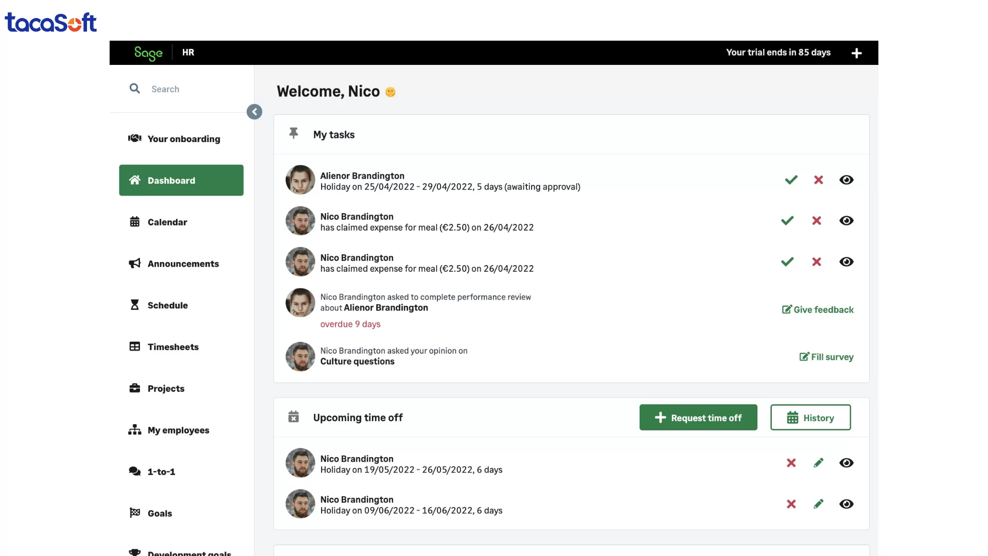The width and height of the screenshot is (988, 556).
Task: Edit the 19/05/2022 holiday with the pencil icon
Action: point(818,463)
